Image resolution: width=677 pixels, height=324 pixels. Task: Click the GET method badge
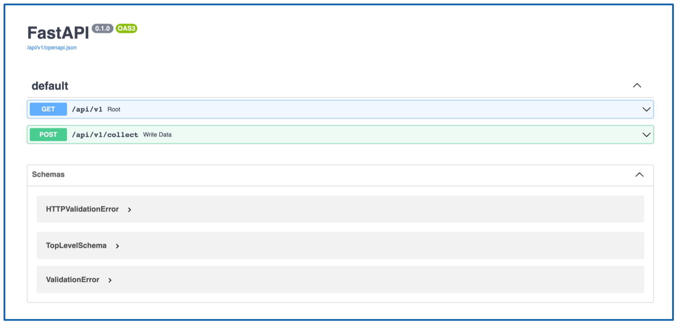[48, 109]
